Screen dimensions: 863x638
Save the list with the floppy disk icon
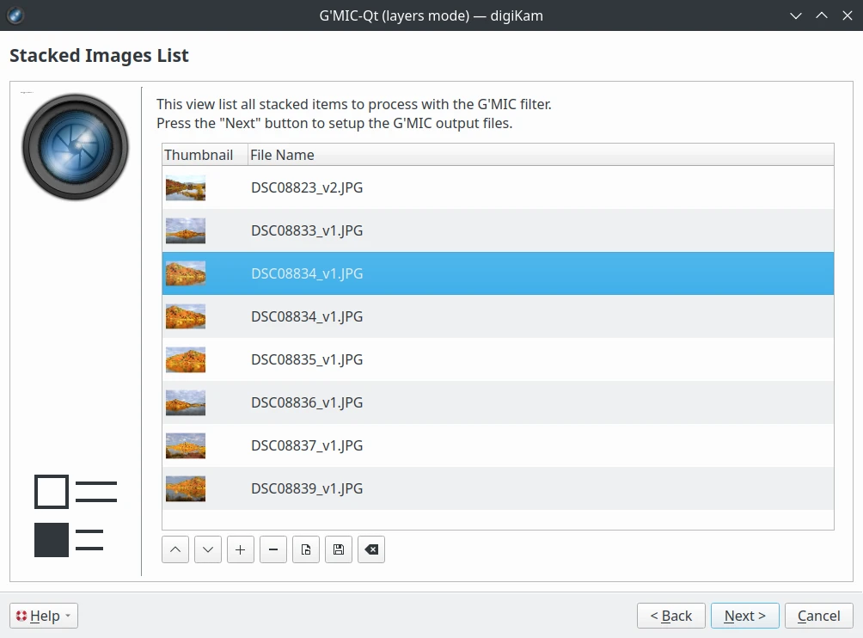click(339, 549)
